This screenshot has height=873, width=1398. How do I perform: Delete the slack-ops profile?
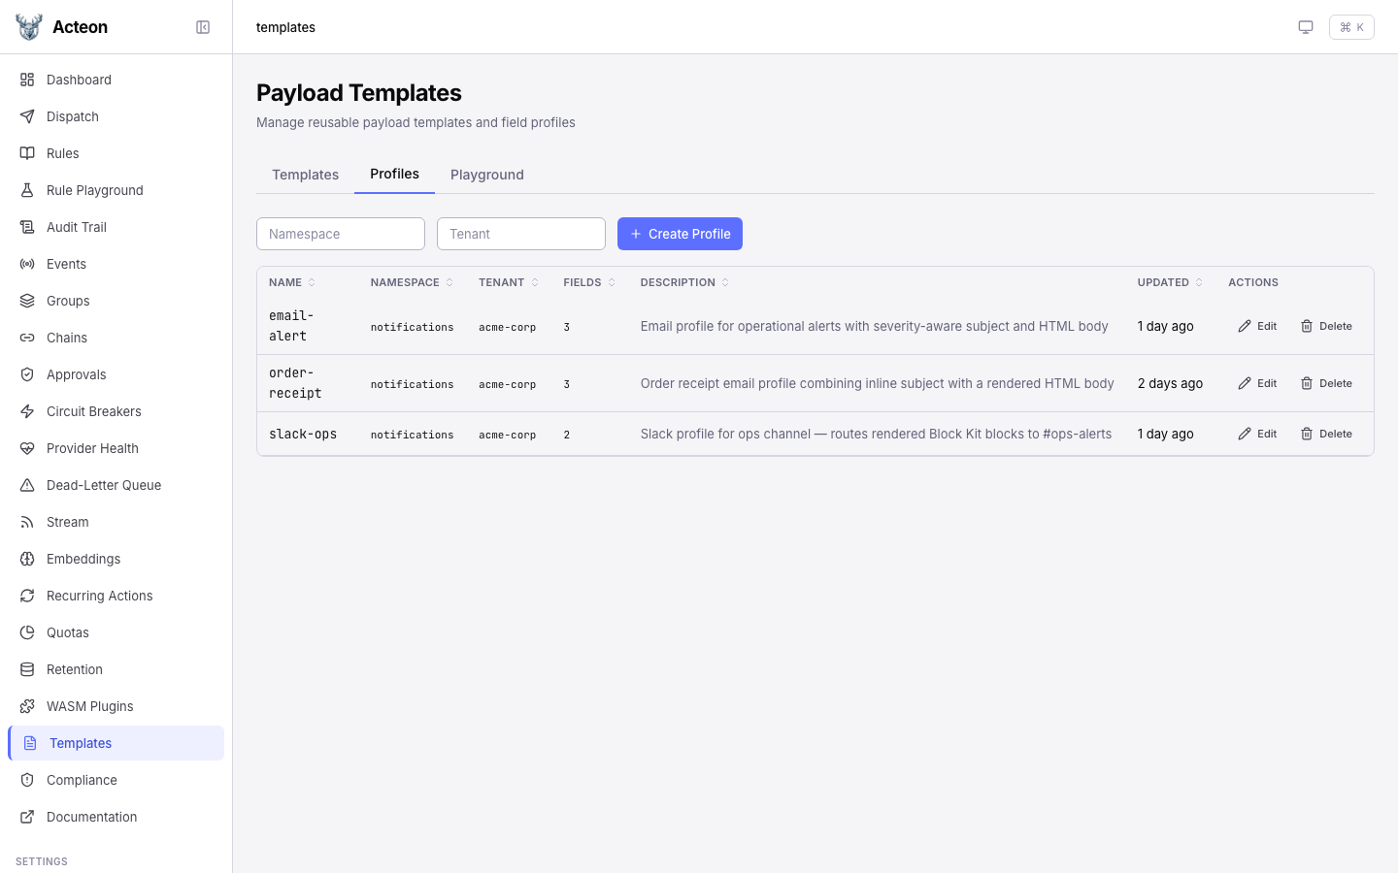click(1326, 435)
